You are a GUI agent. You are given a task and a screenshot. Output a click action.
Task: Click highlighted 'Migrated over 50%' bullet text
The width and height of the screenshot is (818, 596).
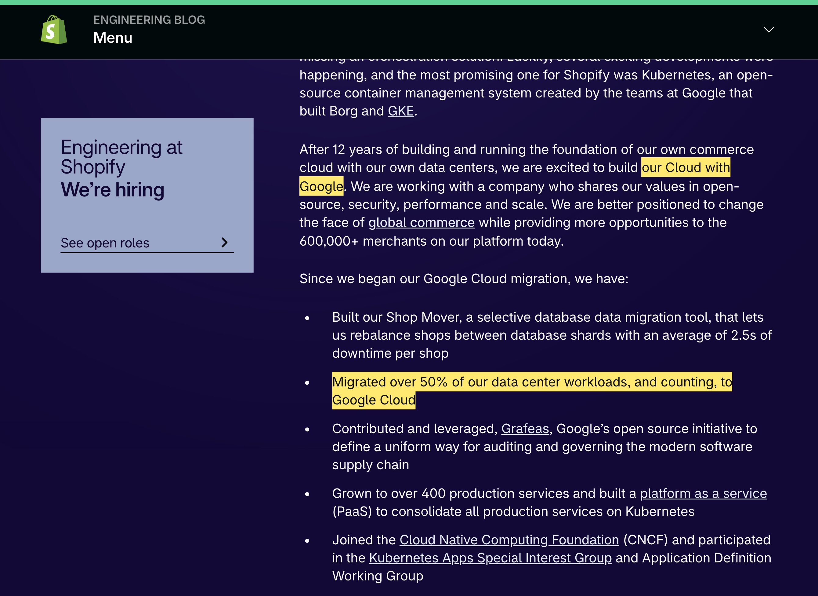[x=532, y=391]
